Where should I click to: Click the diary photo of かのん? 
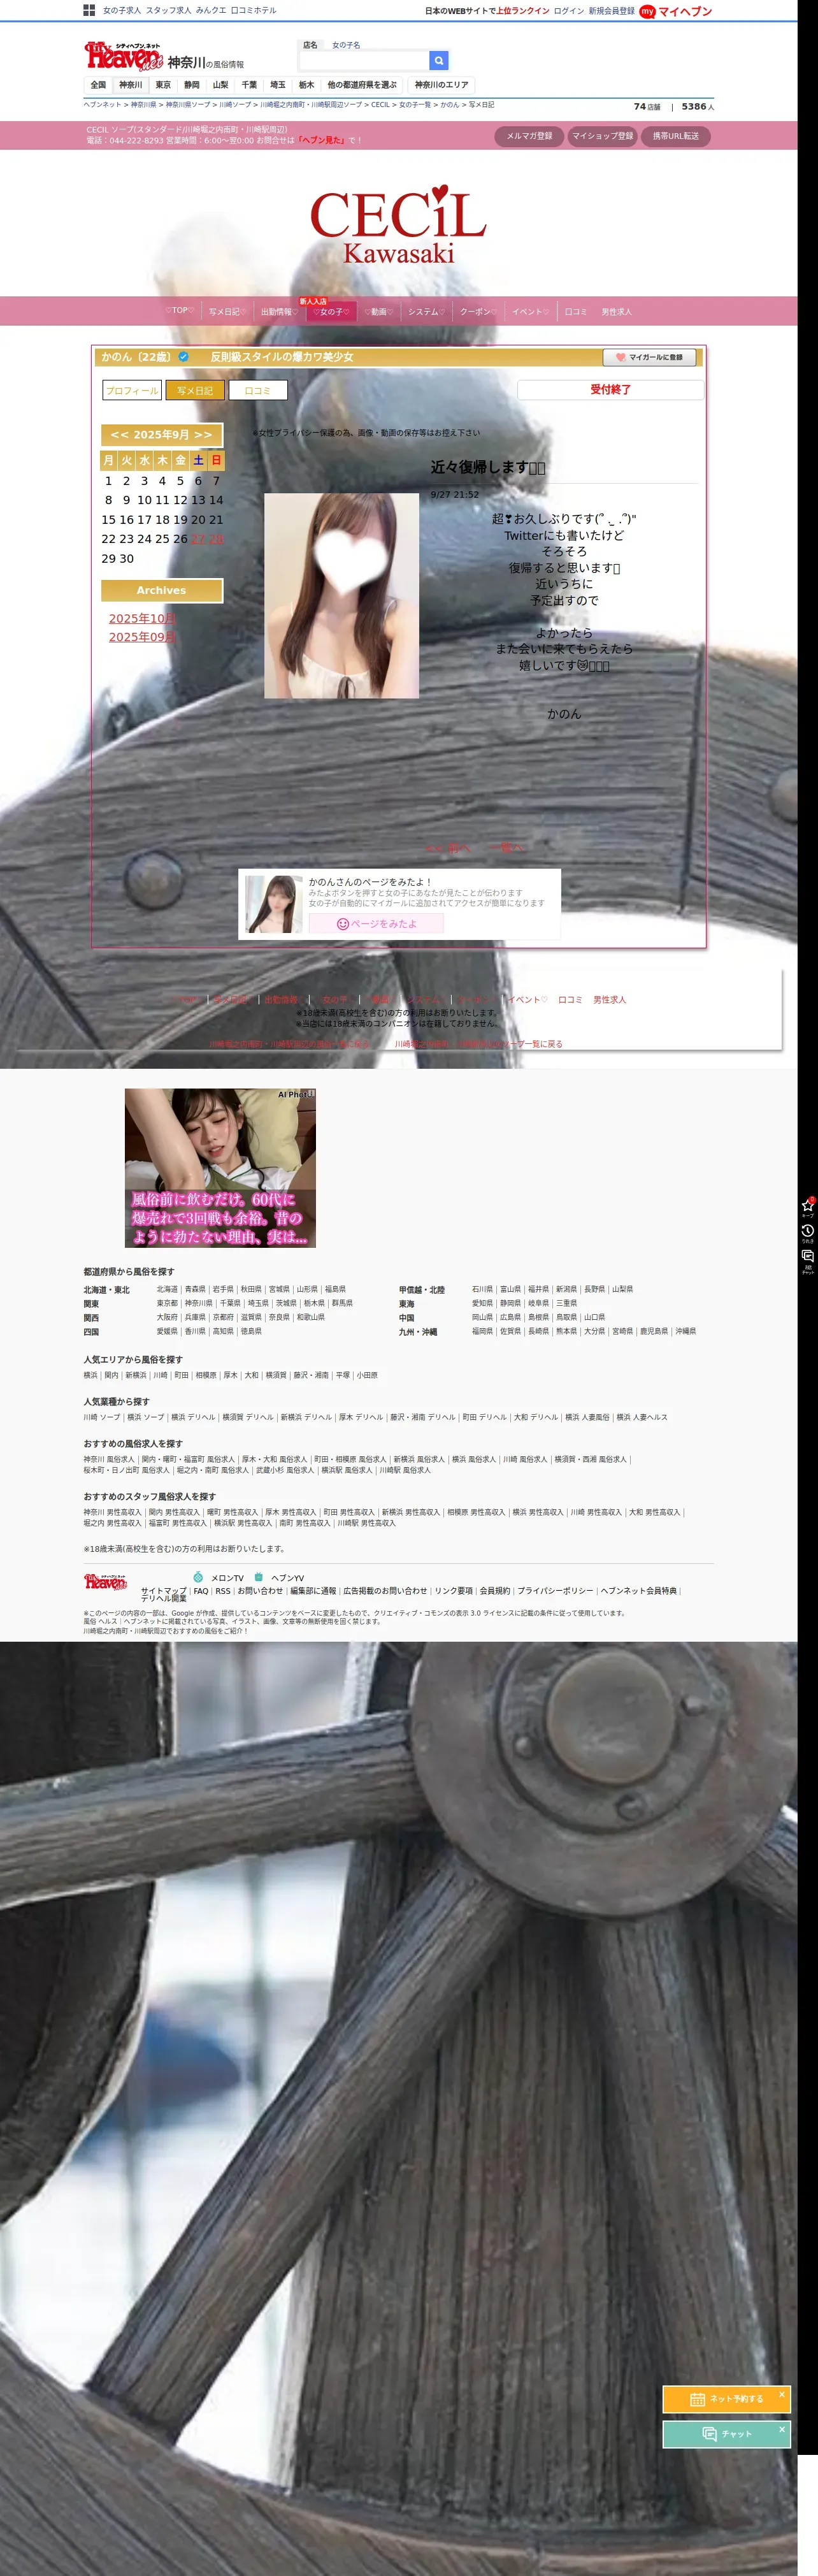click(x=341, y=596)
